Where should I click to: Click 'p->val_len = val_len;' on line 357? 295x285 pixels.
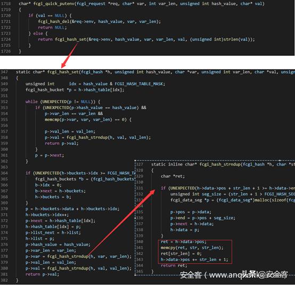click(x=70, y=132)
